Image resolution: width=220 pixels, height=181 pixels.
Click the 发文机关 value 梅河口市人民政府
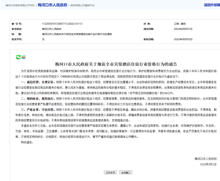[52, 29]
